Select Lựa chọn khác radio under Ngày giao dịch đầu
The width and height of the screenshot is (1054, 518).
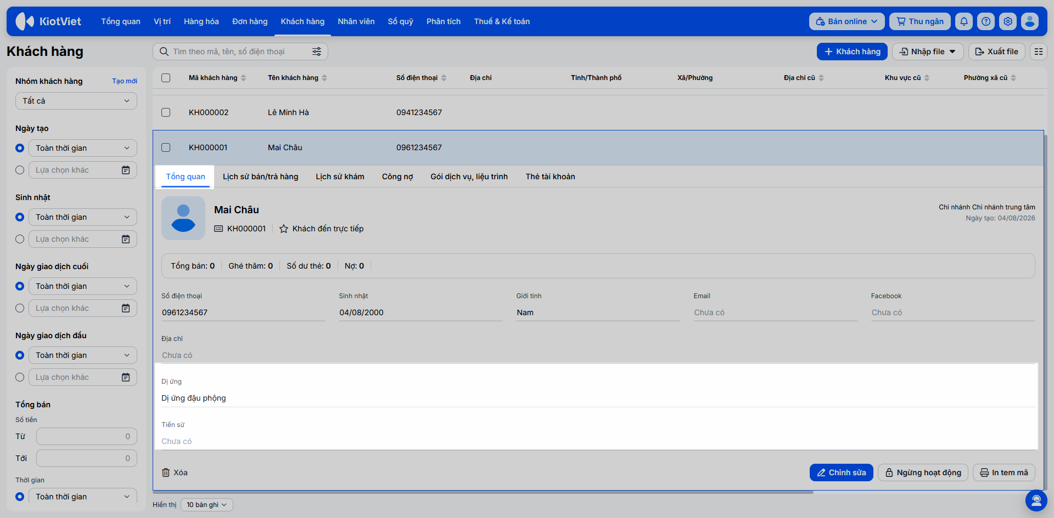point(20,377)
